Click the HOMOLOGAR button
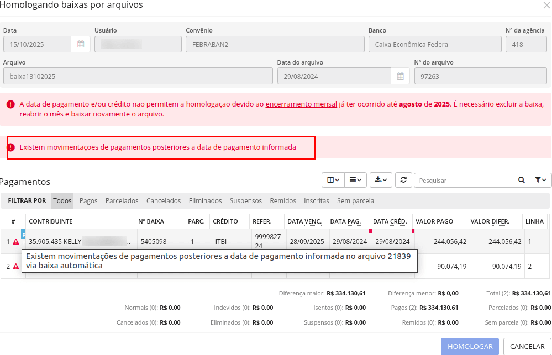 (x=470, y=346)
